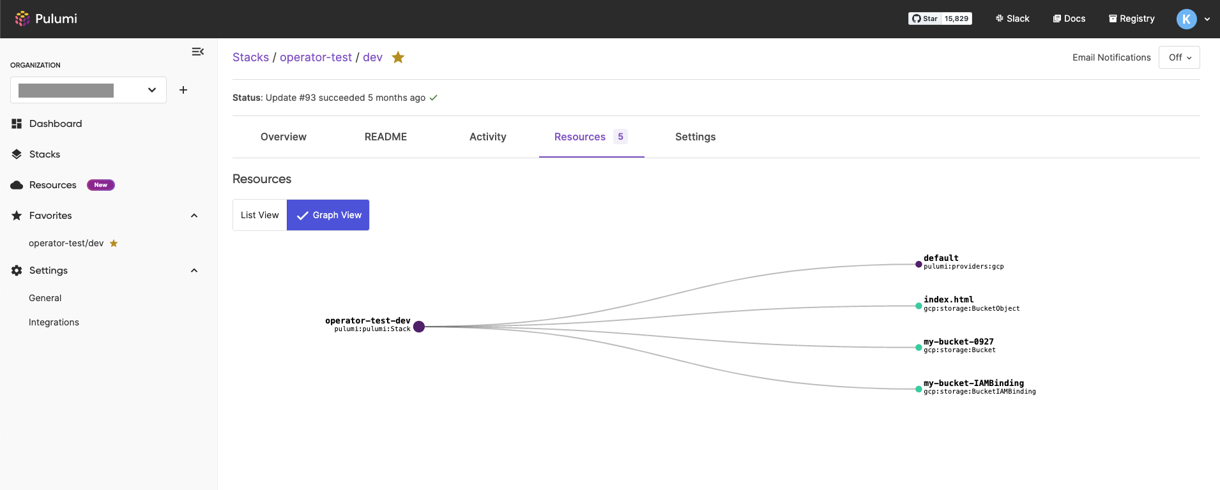Click the operator-test-dev stack node
The height and width of the screenshot is (490, 1220).
click(419, 327)
